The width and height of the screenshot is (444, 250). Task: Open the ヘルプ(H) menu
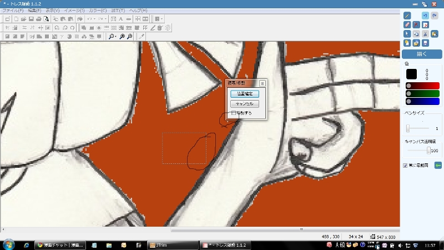138,11
